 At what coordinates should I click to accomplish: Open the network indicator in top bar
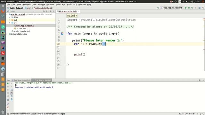point(176,1)
